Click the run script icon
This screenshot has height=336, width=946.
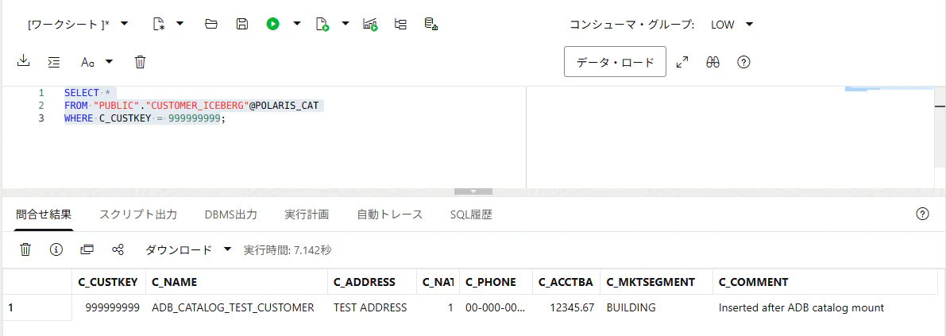tap(322, 24)
